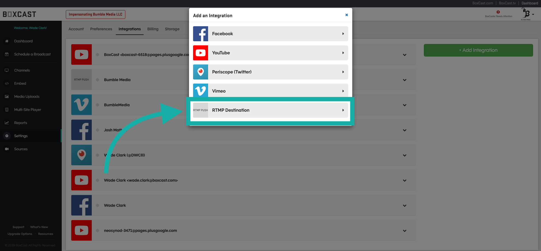Viewport: 541px width, 251px height.
Task: Pick the Periscope (Twitter) integration option
Action: click(x=270, y=72)
